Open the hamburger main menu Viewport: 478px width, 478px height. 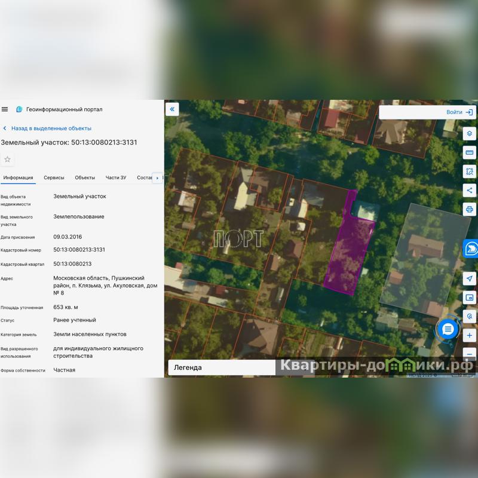coord(5,109)
